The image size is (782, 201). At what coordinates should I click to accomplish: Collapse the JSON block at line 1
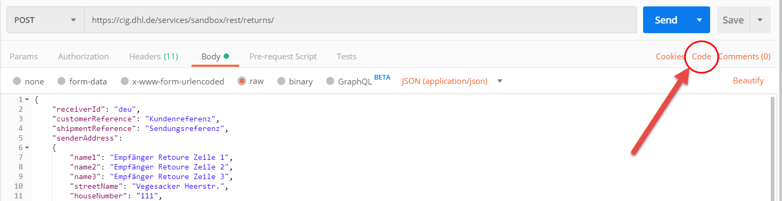pyautogui.click(x=27, y=100)
